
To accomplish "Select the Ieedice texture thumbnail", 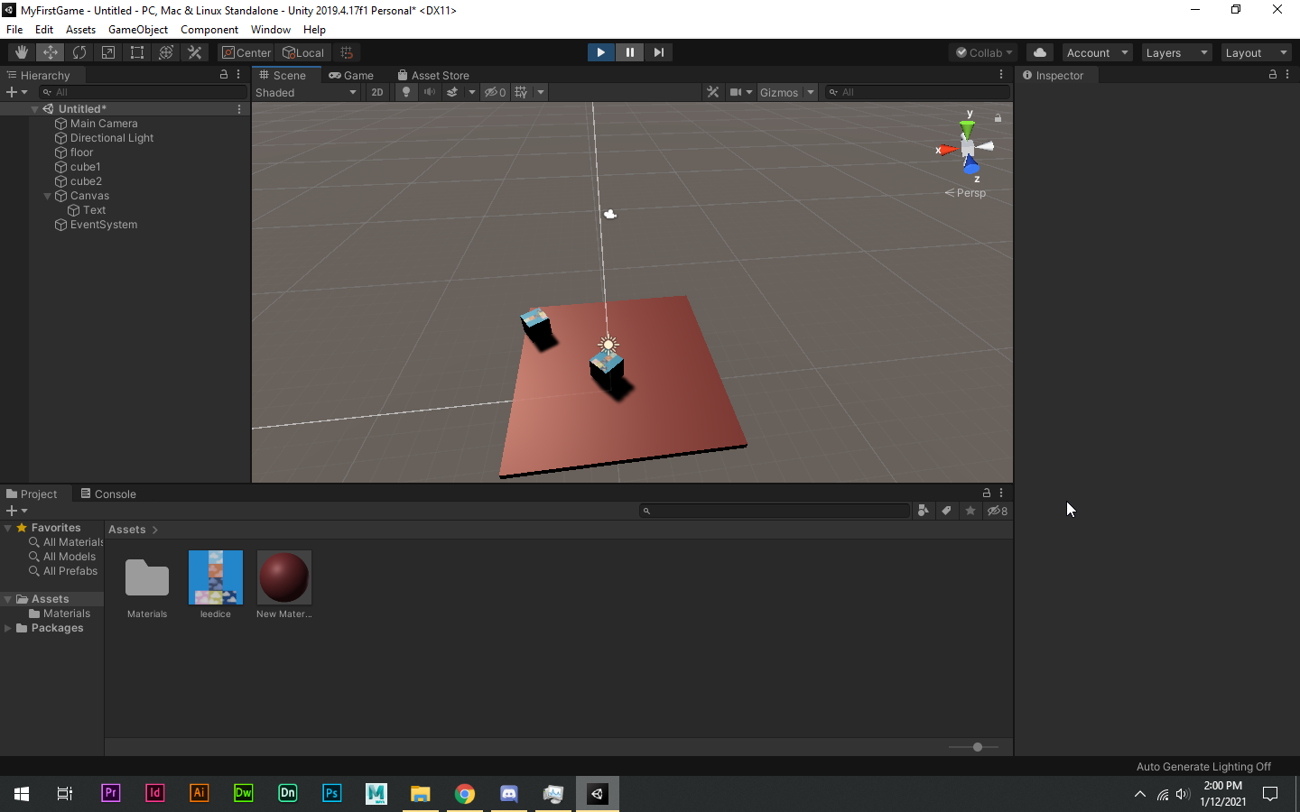I will (216, 577).
